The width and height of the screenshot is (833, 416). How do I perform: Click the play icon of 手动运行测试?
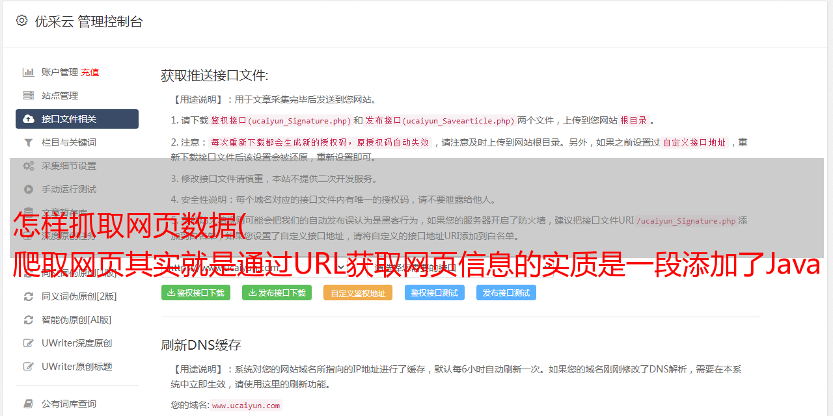point(29,189)
